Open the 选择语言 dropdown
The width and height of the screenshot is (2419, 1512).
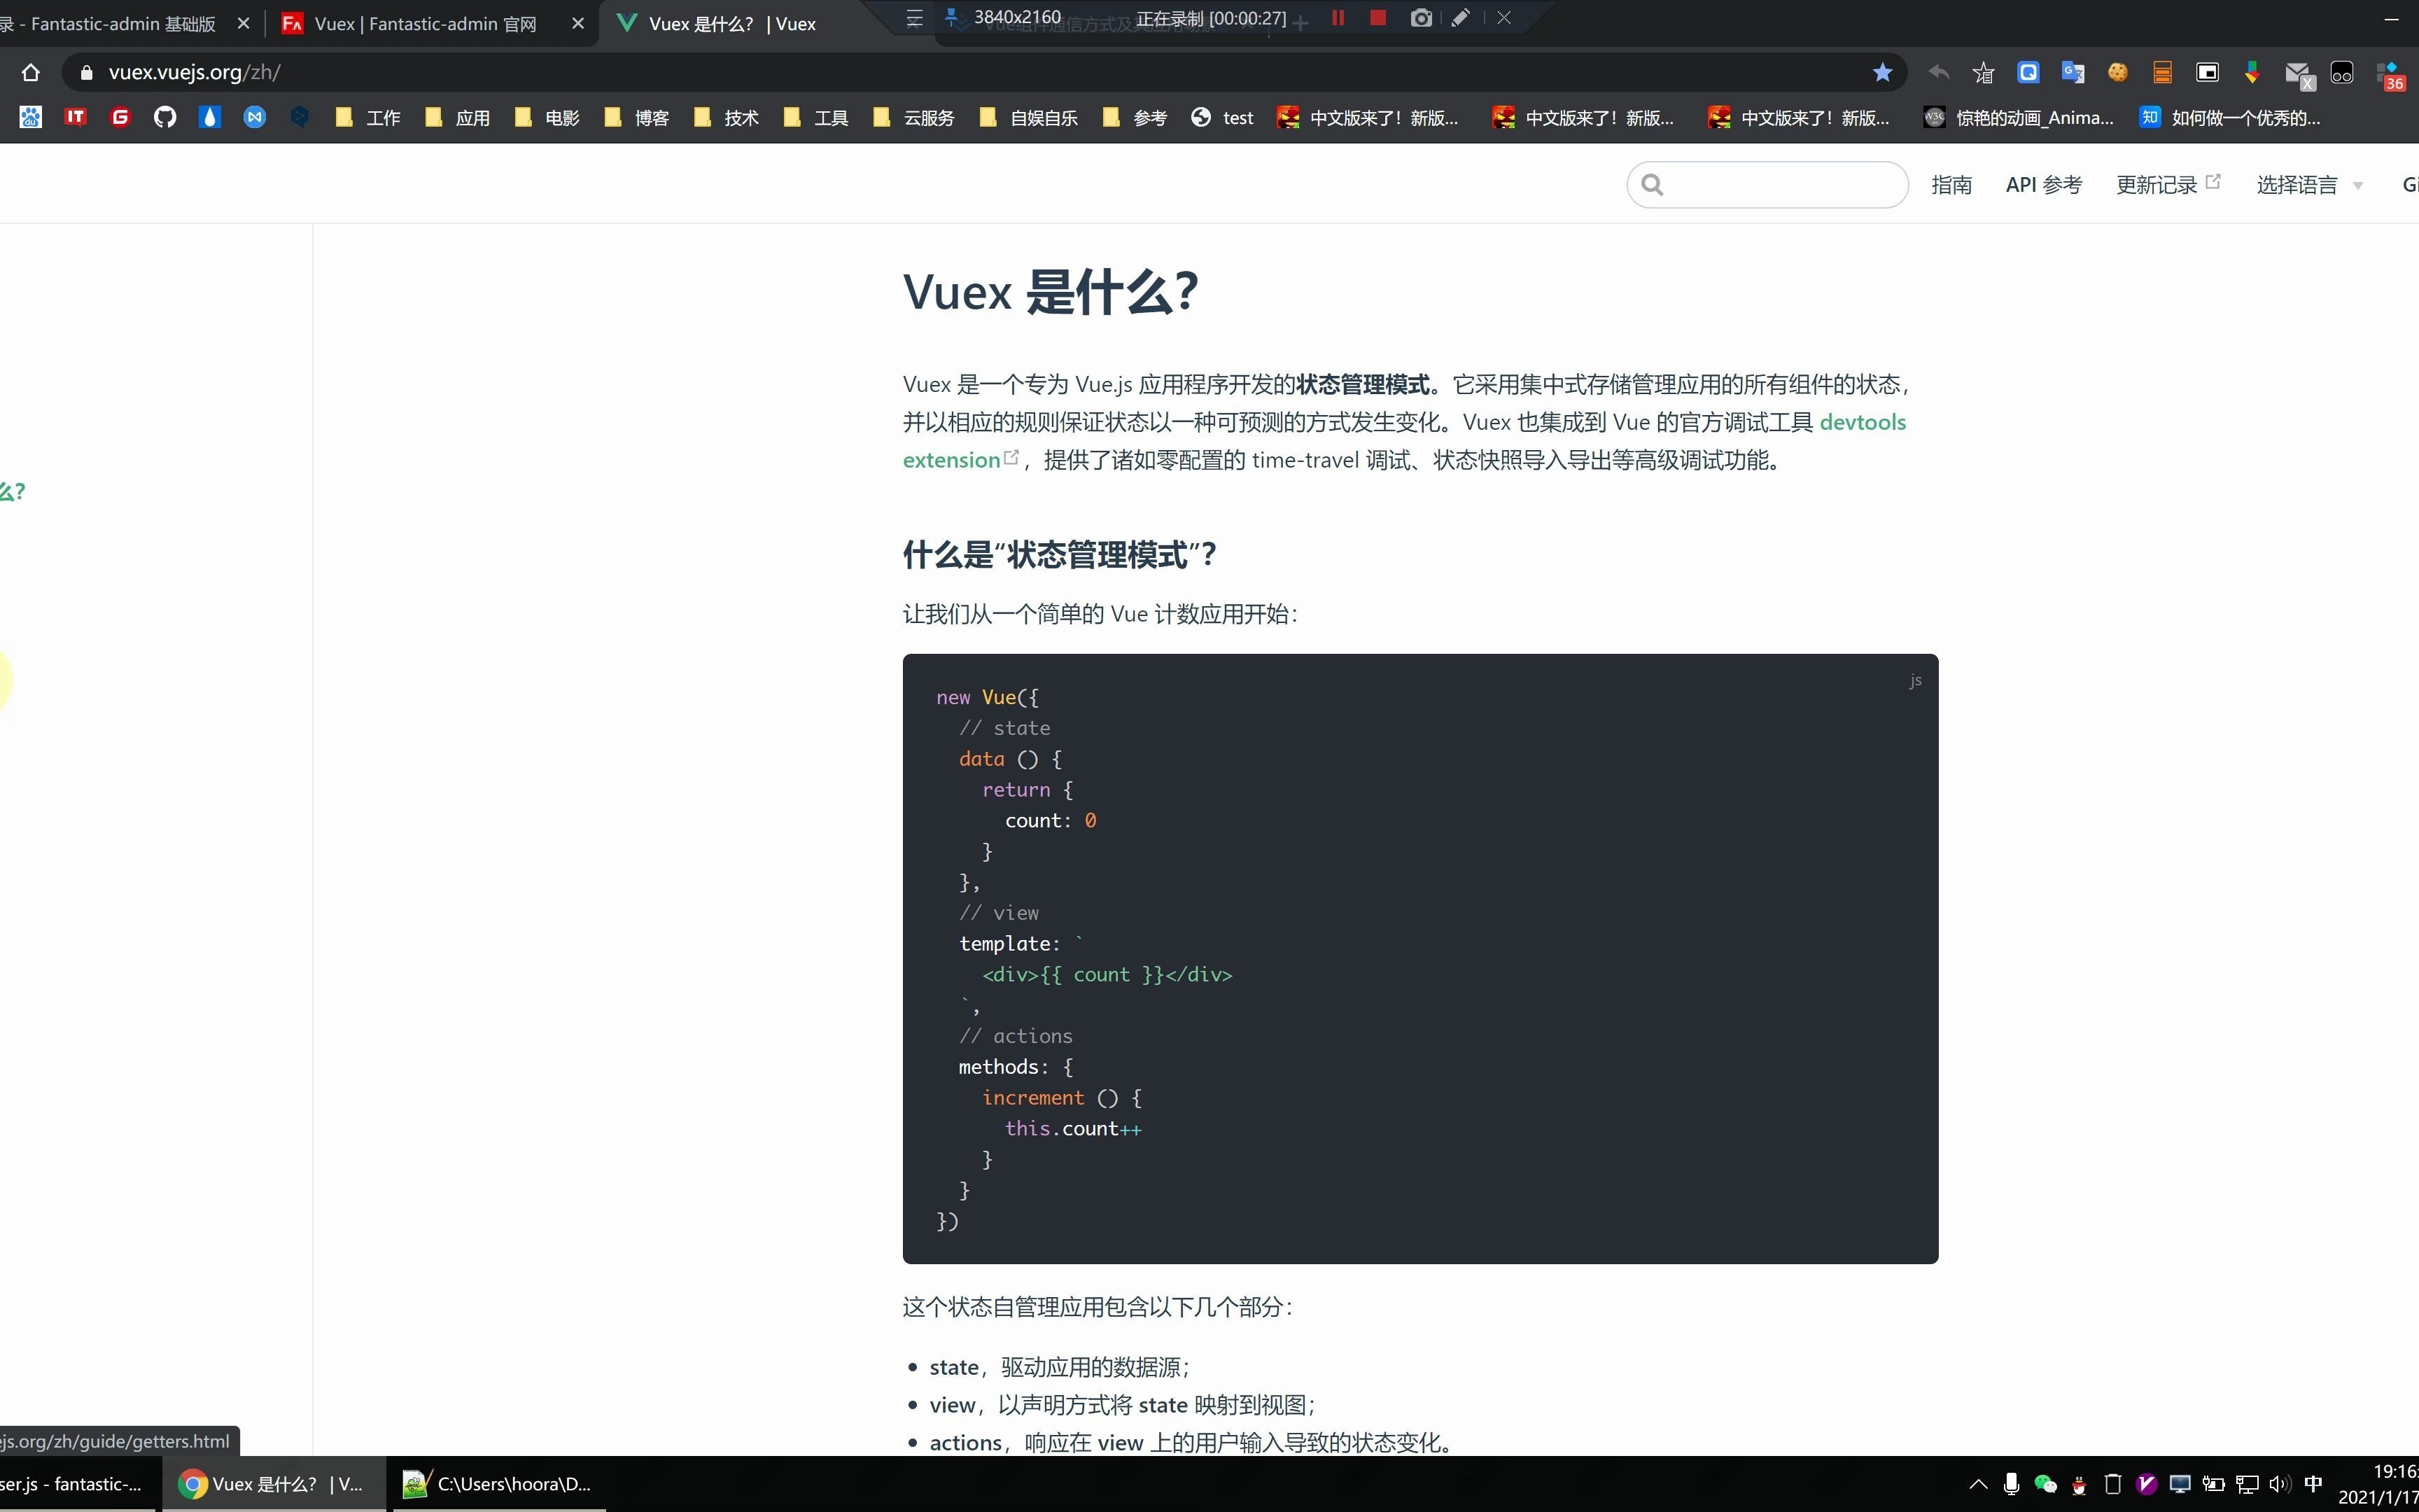[2309, 185]
